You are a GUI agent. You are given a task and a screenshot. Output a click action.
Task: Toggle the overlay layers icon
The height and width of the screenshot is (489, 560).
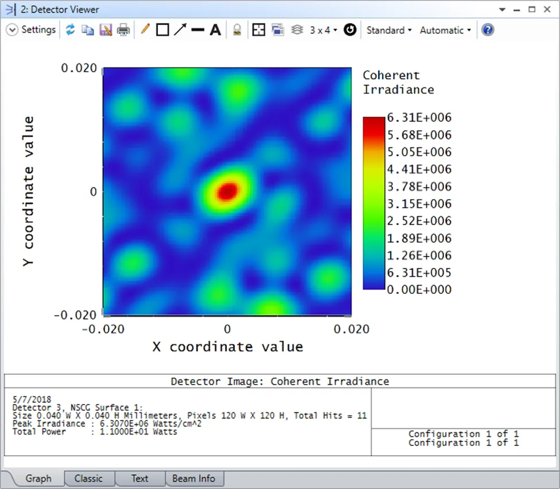point(297,30)
